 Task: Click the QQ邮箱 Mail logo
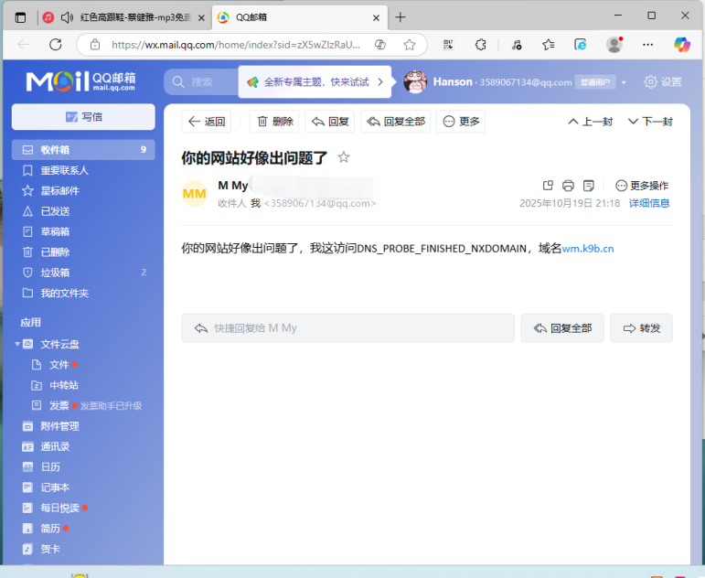80,81
